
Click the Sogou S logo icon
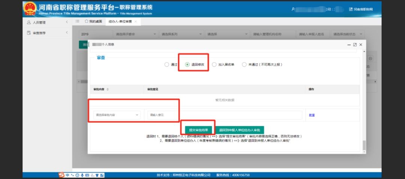[61, 175]
